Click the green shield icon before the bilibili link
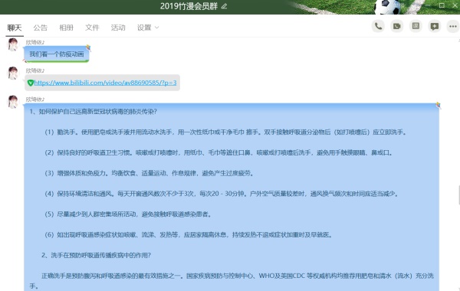460x291 pixels. tap(31, 83)
